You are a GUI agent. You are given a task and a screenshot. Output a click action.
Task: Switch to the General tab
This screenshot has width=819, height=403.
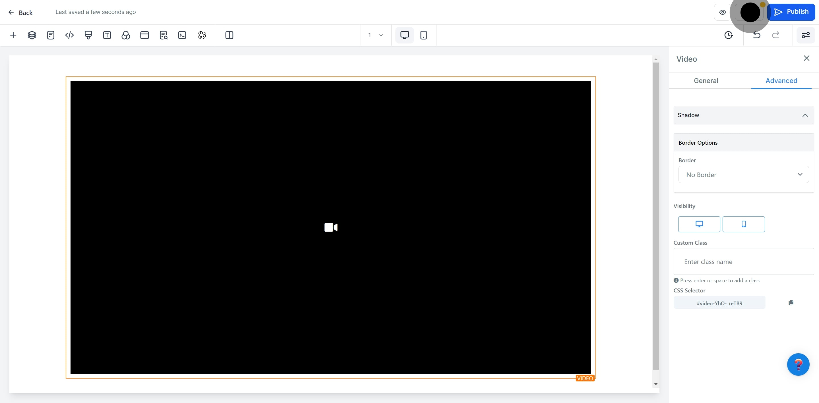[706, 81]
